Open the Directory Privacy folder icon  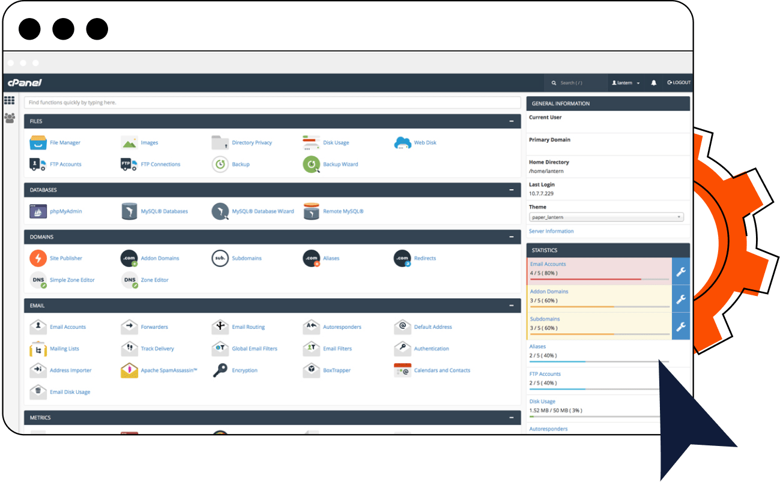220,143
